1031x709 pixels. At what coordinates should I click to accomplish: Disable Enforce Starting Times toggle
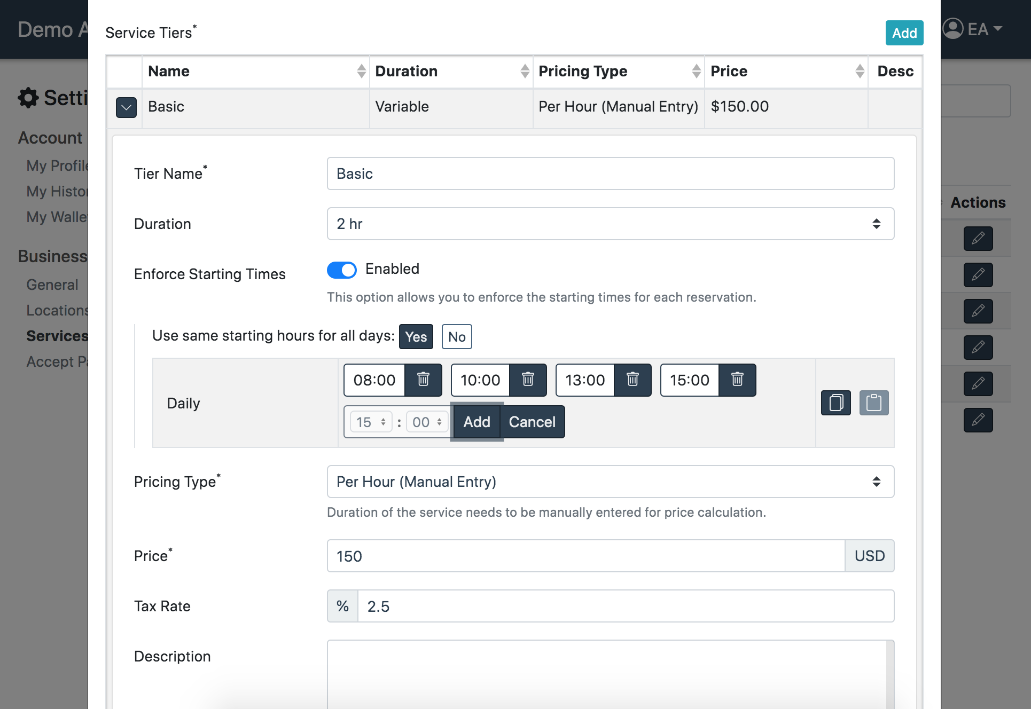[x=342, y=270]
